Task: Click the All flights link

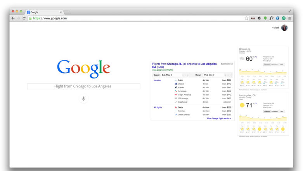Action: 158,107
